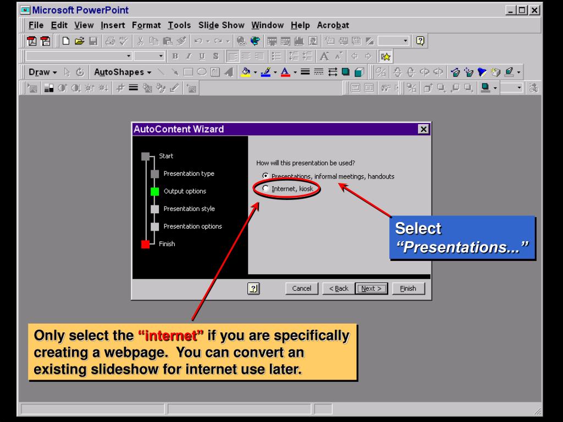
Task: Click the Convert to Adobe PDF icon
Action: click(32, 41)
